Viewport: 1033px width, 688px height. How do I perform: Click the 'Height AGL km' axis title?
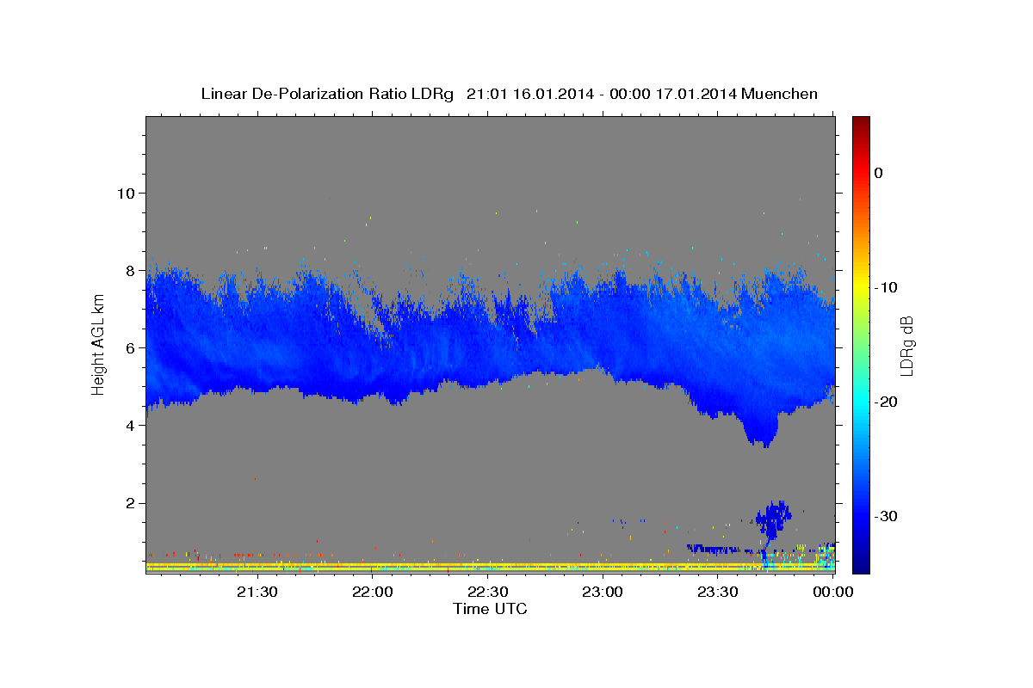[99, 346]
